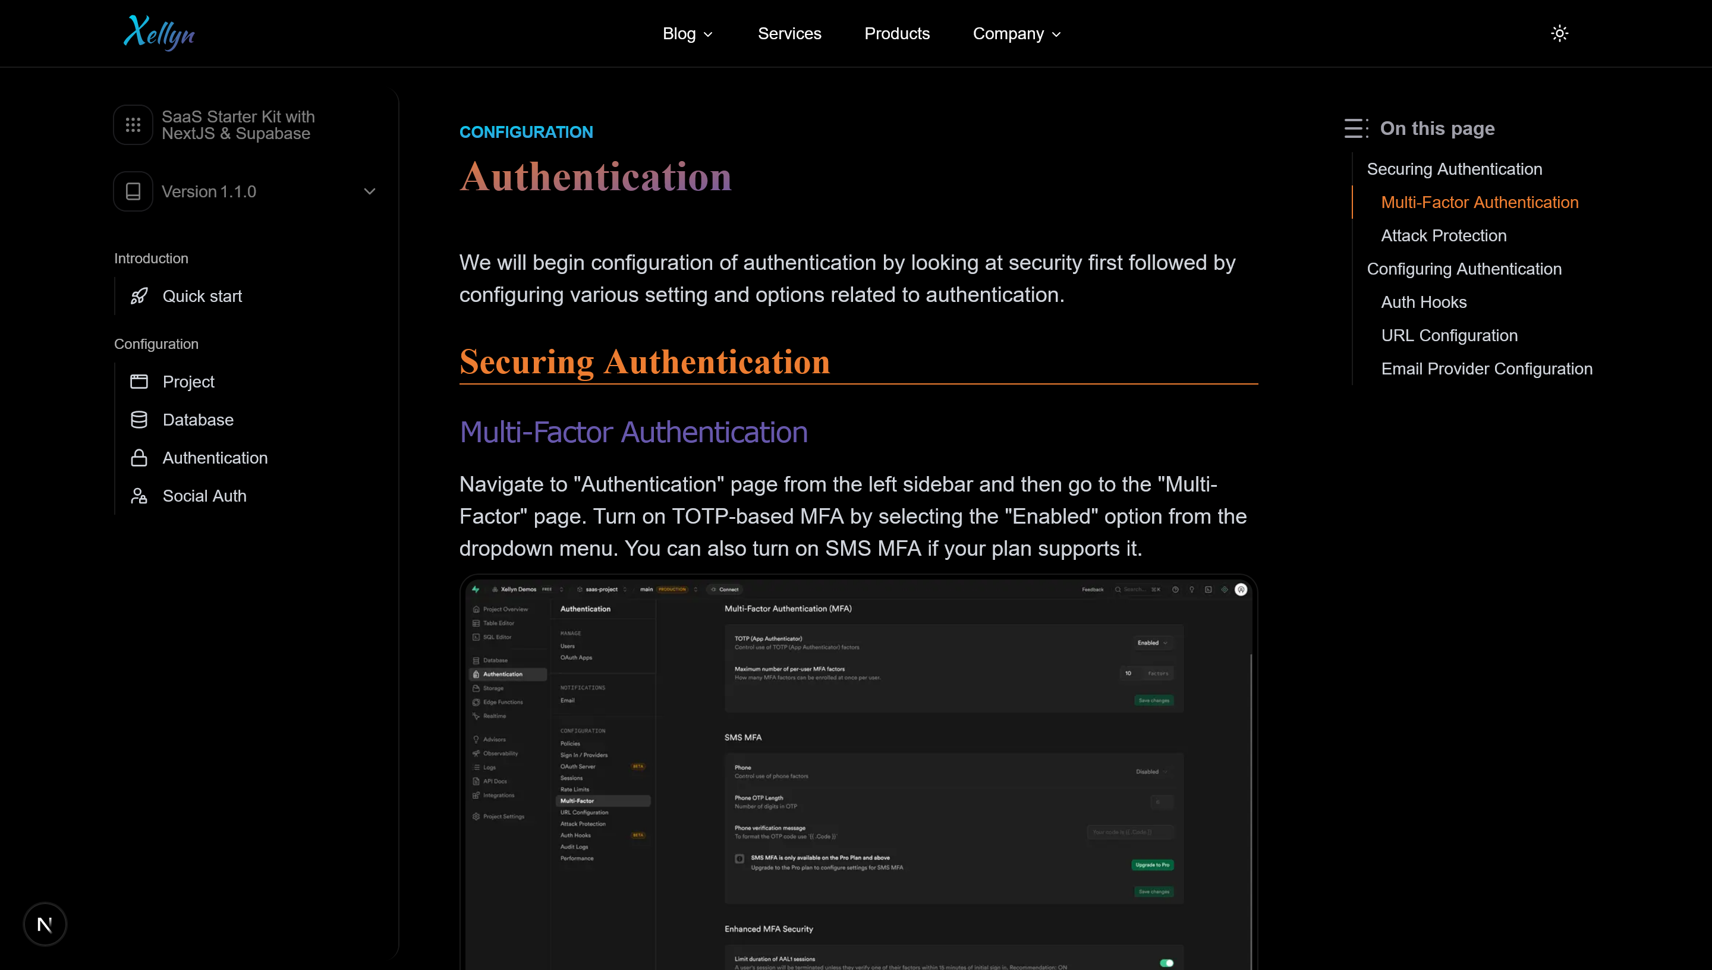Open the Social Auth page

(x=204, y=496)
